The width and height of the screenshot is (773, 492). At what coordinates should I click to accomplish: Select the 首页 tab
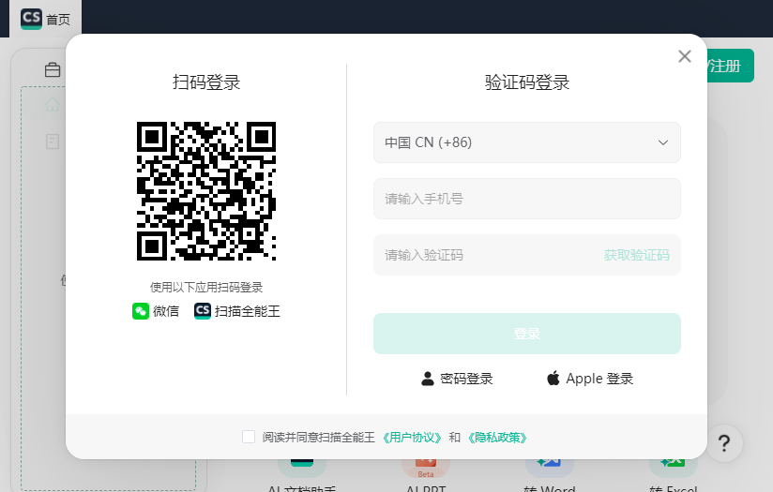pyautogui.click(x=45, y=19)
